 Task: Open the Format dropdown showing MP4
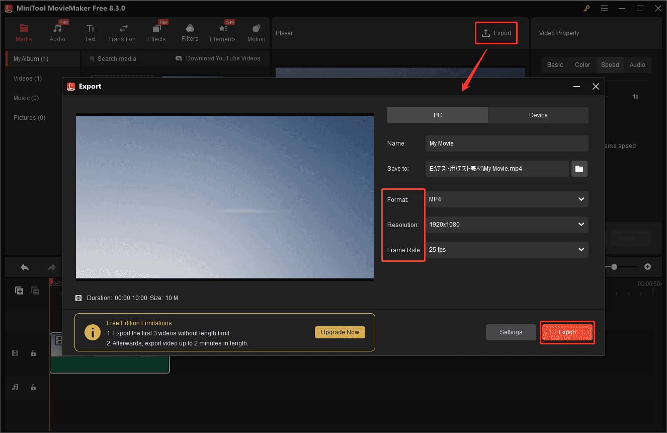(507, 199)
